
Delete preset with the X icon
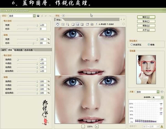pos(42,16)
